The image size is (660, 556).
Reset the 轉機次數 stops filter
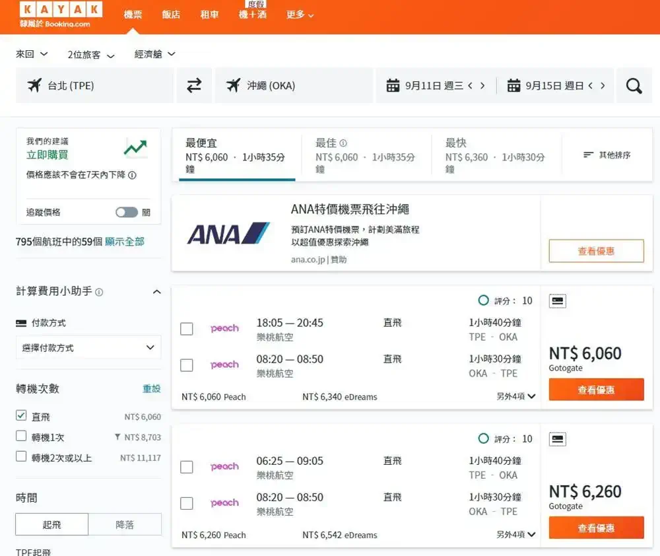pos(152,389)
